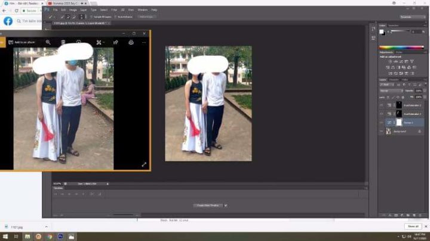Open the Help menu in Photoshop
Viewport: 430px width, 241px height.
point(154,10)
